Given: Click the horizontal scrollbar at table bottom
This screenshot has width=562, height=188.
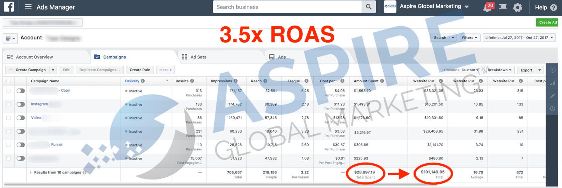Looking at the screenshot, I should (x=220, y=185).
